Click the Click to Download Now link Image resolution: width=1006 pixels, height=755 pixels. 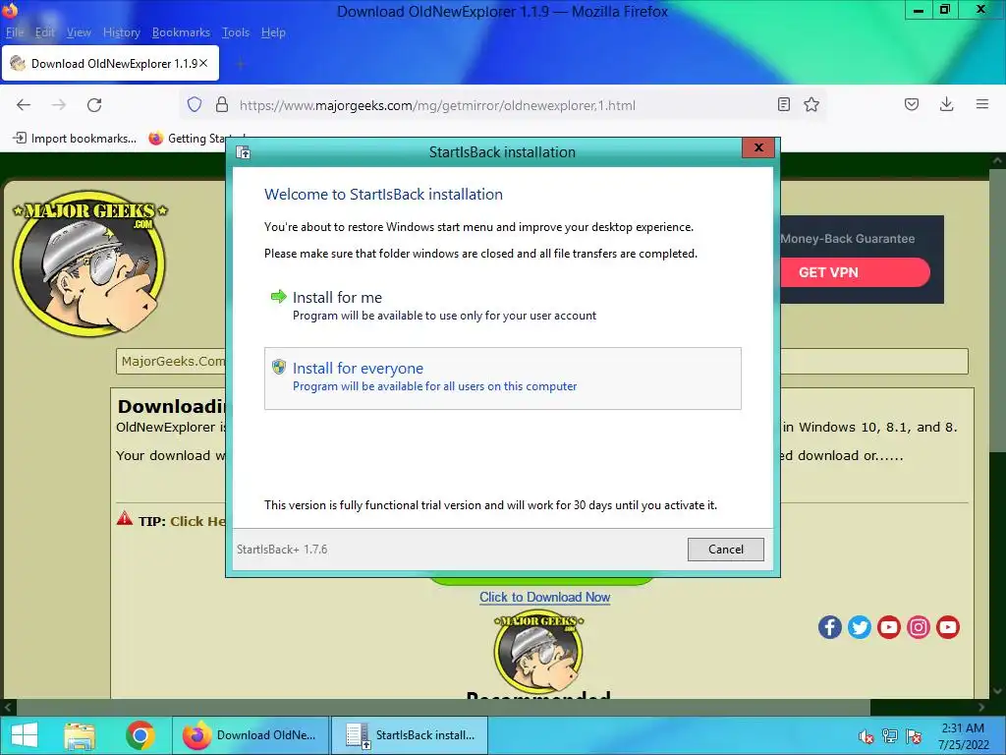[544, 597]
